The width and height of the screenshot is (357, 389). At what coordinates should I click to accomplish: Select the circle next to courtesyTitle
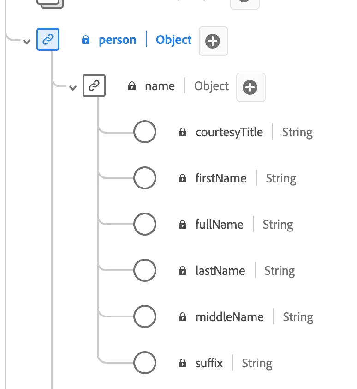(145, 132)
